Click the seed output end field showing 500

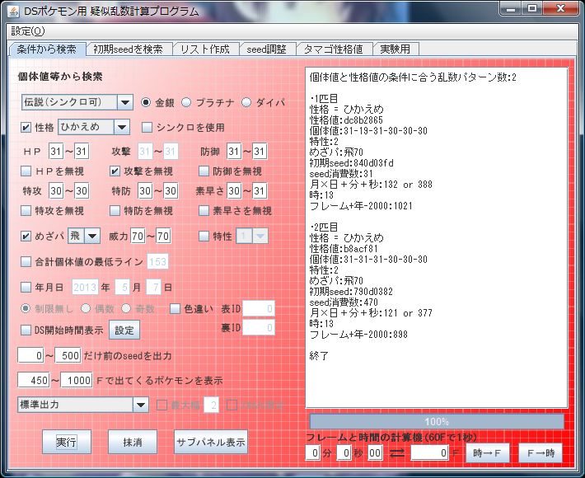[x=68, y=355]
